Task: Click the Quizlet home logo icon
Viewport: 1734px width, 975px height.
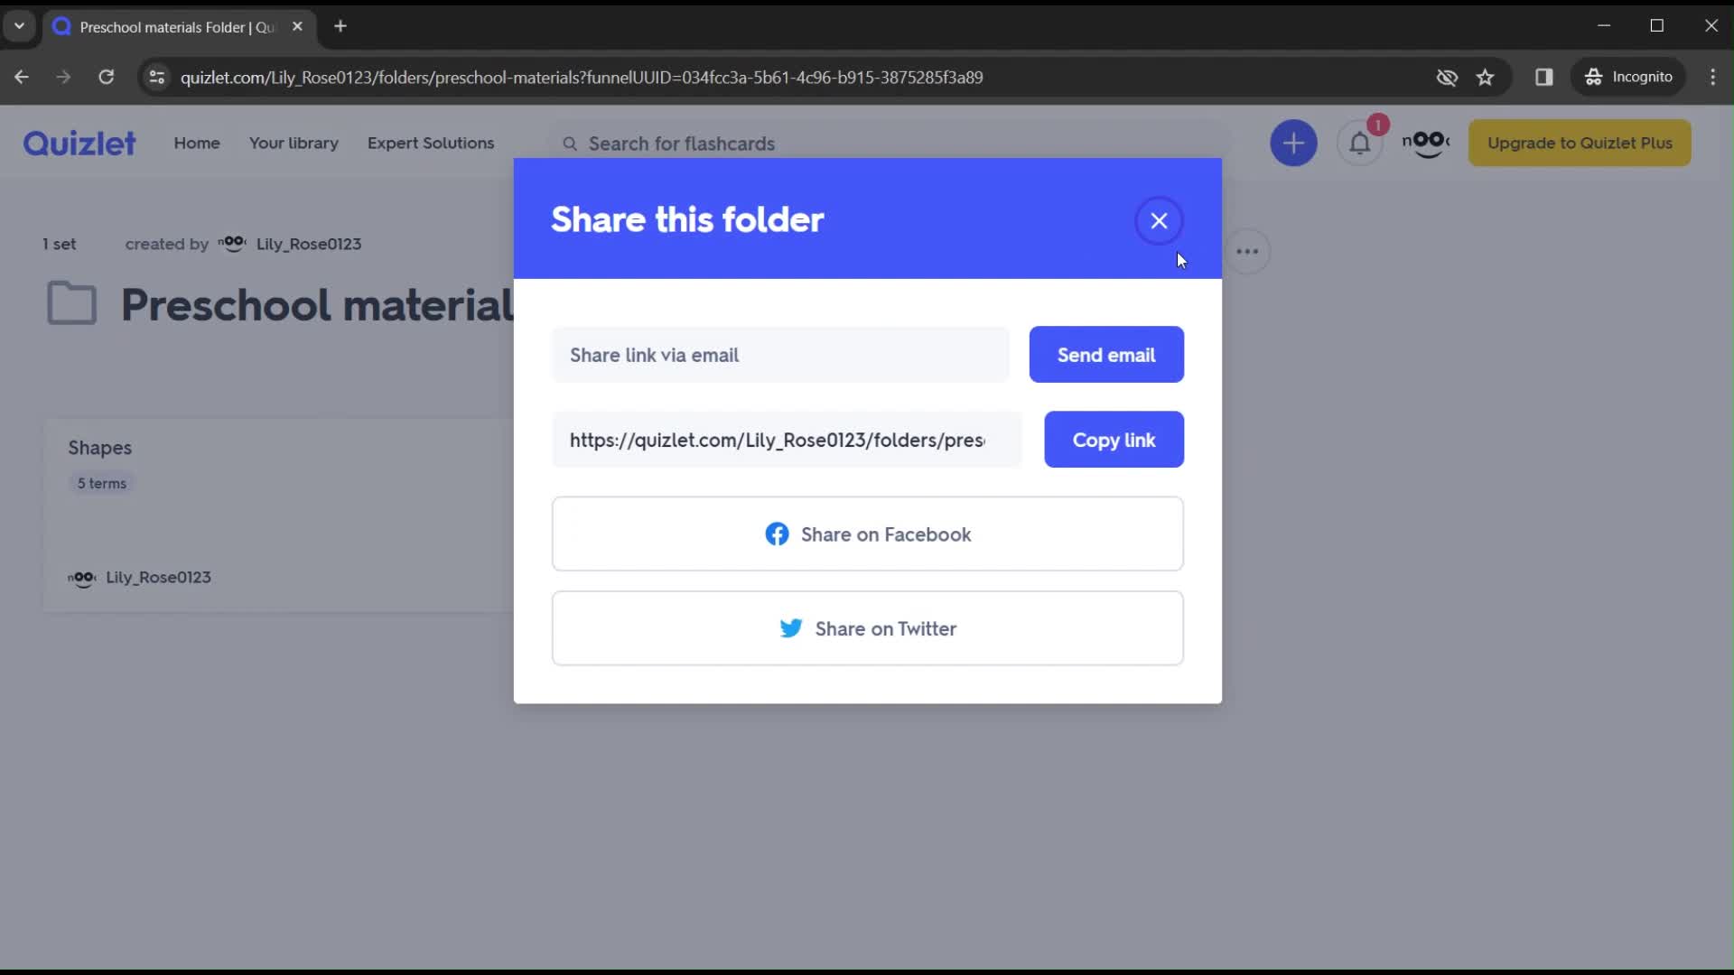Action: [79, 142]
